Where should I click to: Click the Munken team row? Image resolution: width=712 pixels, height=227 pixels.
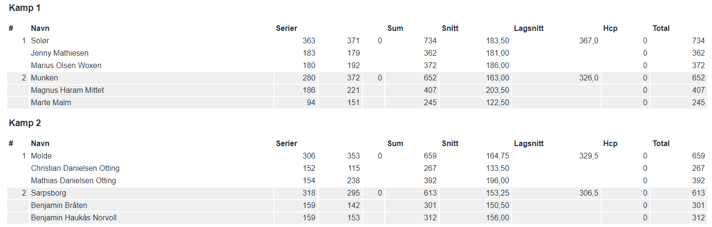click(357, 78)
